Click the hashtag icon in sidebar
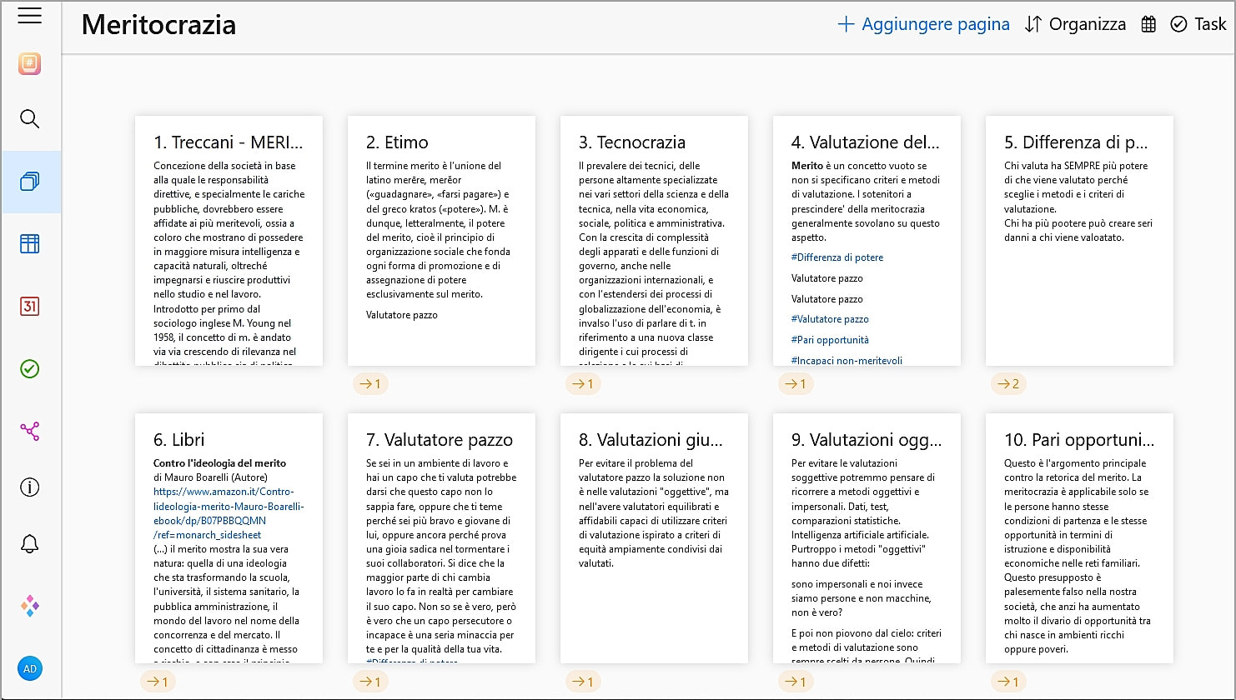This screenshot has height=700, width=1236. click(29, 64)
